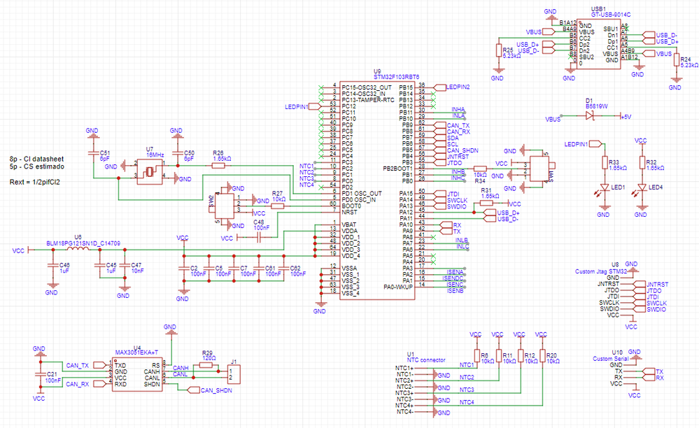Click the USB1 GT-USB-9014C connector symbol
699x428 pixels.
600,43
